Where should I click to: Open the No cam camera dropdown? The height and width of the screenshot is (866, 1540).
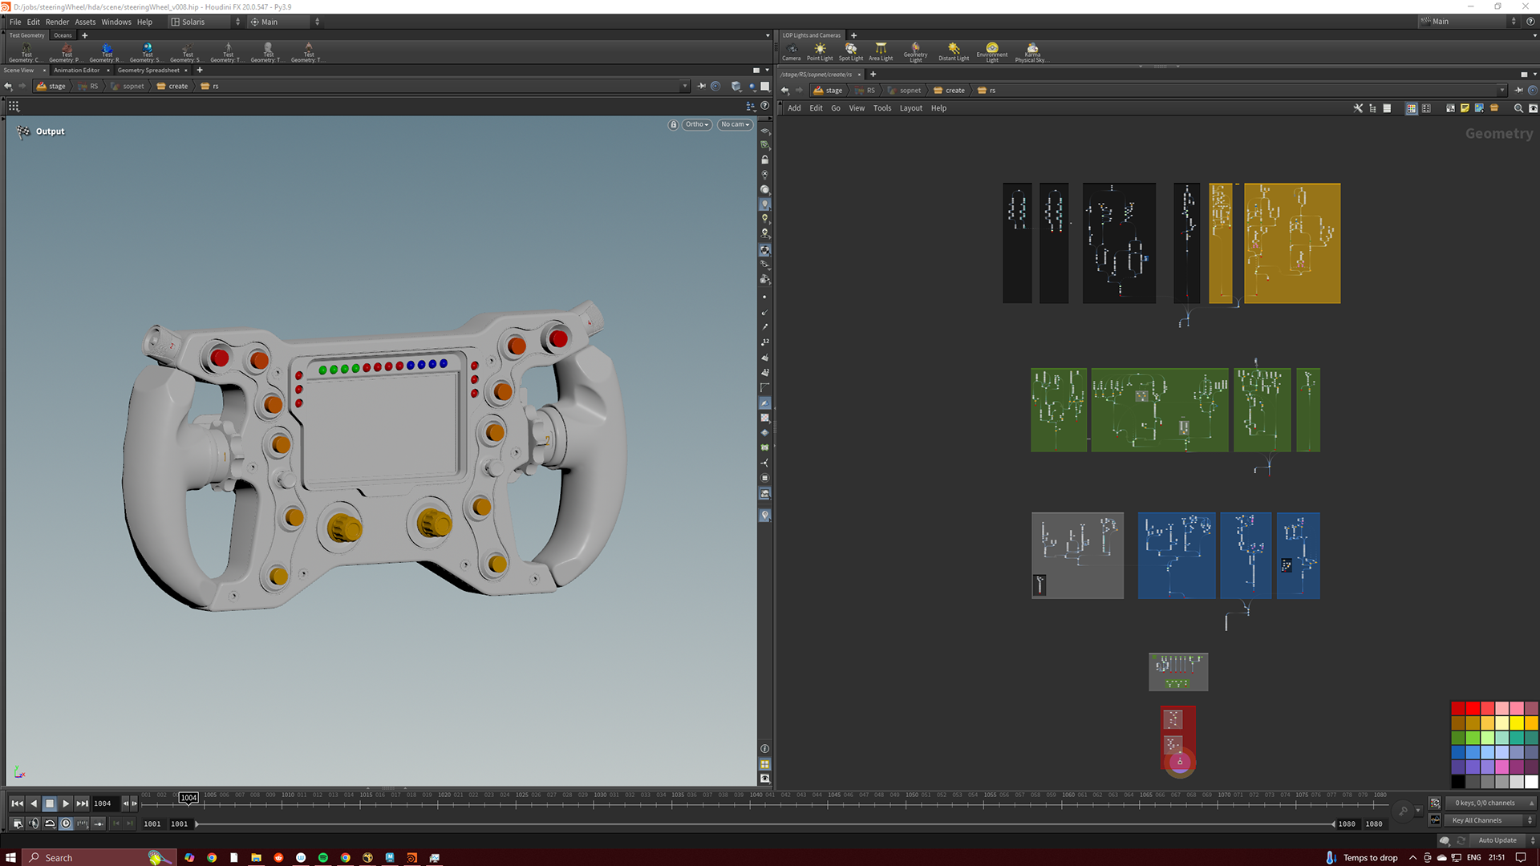click(735, 125)
